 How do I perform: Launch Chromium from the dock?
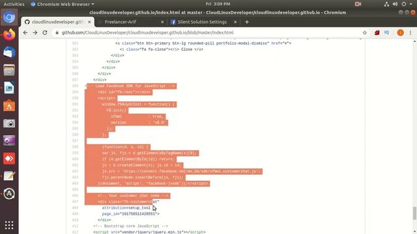(9, 18)
